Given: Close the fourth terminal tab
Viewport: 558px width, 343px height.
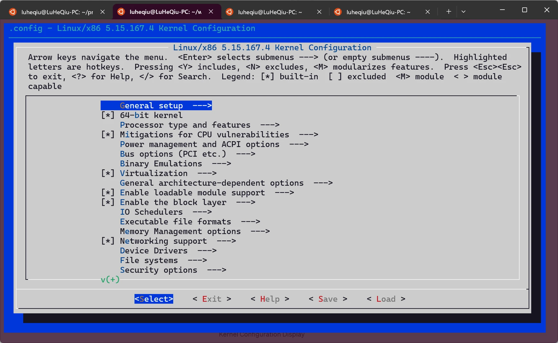Looking at the screenshot, I should click(x=427, y=12).
